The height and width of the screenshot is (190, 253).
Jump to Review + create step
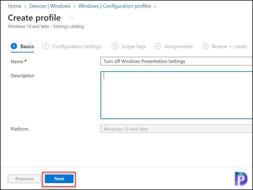point(225,46)
